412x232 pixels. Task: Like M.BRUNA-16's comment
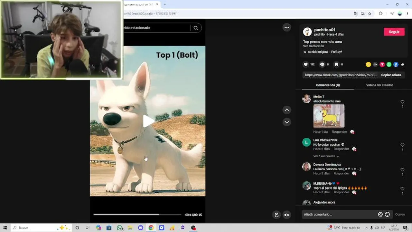pyautogui.click(x=402, y=189)
